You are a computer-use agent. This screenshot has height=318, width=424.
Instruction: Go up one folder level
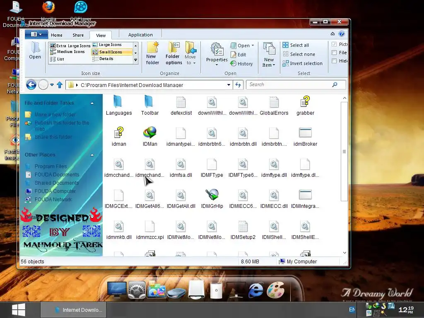60,85
